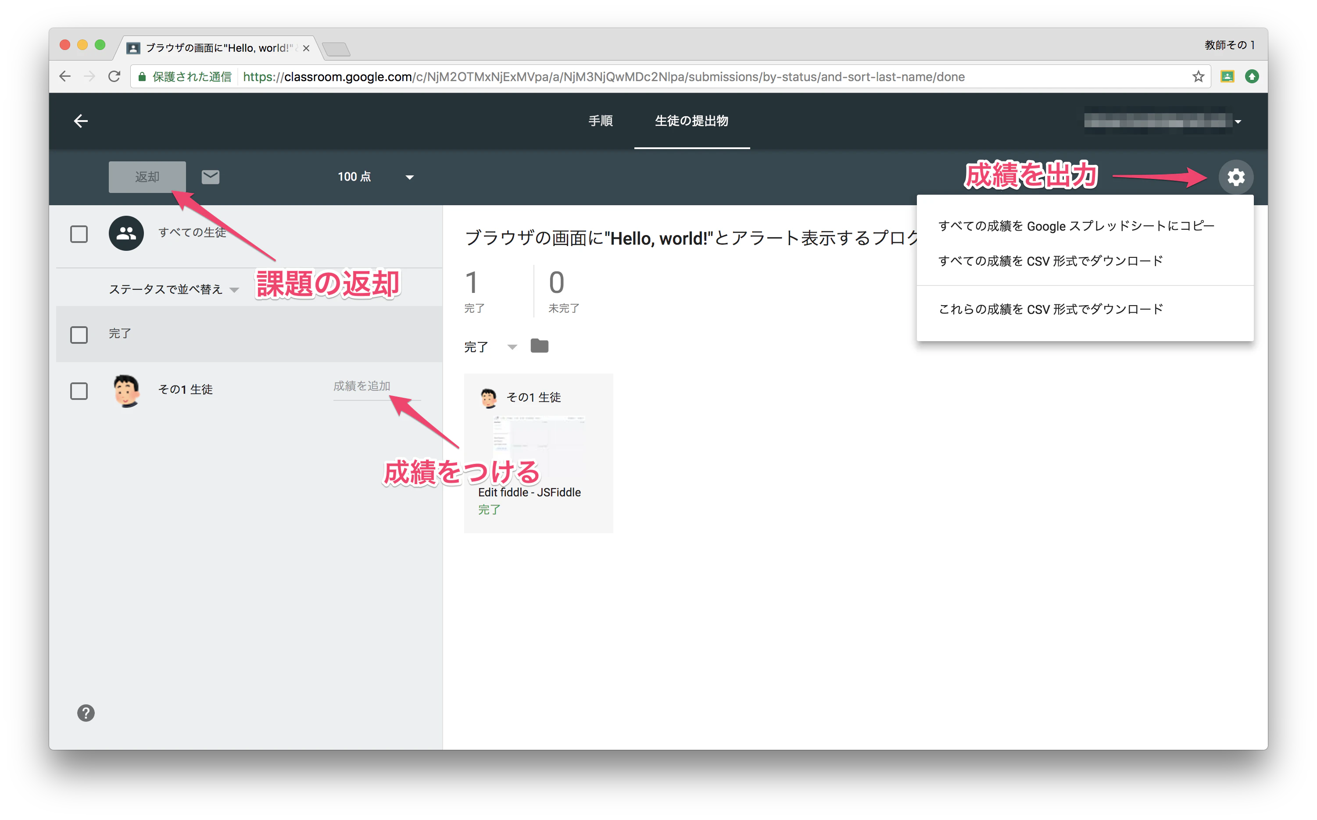
Task: Open the Drive folder icon next to 完了
Action: 539,346
